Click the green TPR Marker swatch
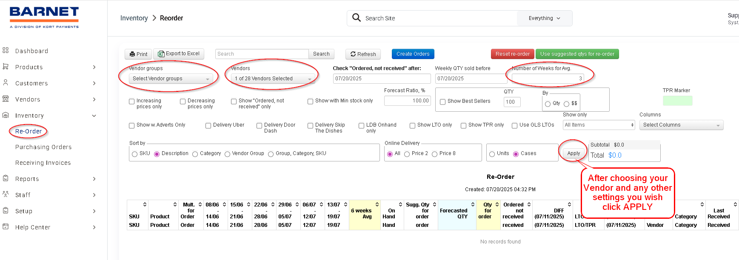Screen dimensions: 739x260 677,101
